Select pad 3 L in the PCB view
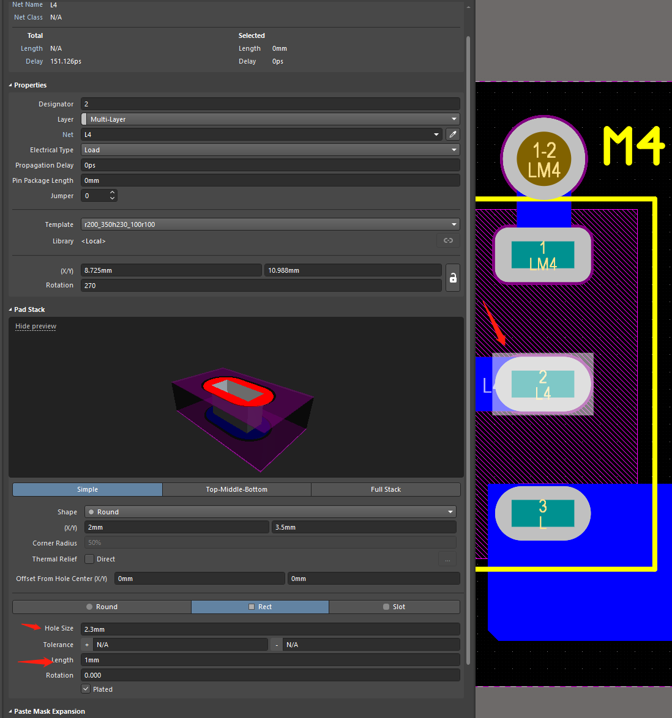 543,514
